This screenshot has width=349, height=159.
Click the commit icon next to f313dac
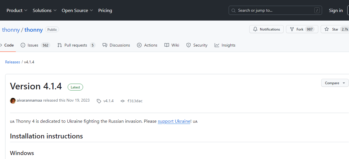(x=123, y=101)
